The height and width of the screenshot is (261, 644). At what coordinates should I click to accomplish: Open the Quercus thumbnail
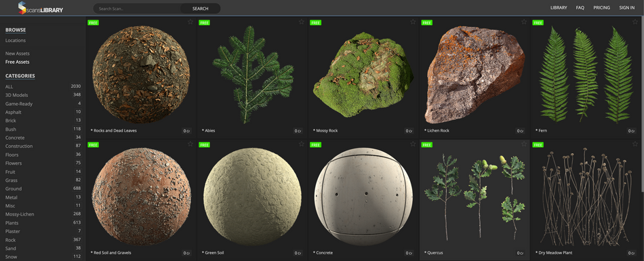pos(475,197)
